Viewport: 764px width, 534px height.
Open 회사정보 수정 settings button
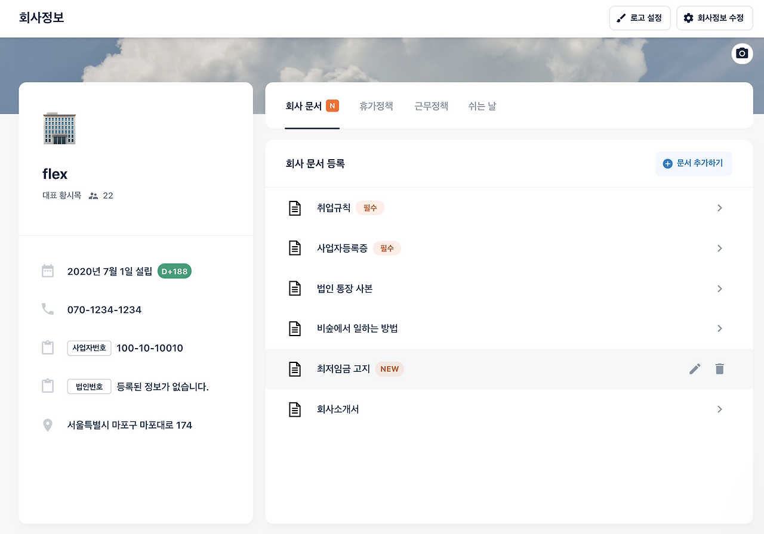tap(714, 18)
